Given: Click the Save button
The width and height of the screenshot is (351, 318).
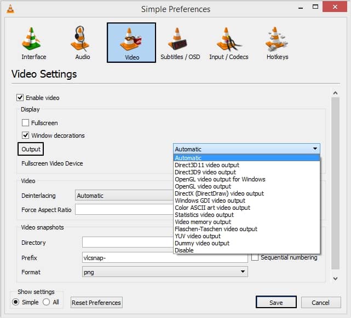Looking at the screenshot, I should click(x=276, y=302).
